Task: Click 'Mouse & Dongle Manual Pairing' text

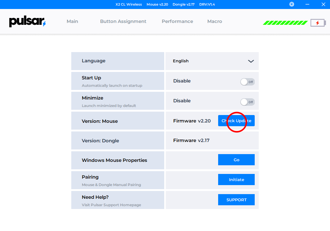Action: (111, 185)
